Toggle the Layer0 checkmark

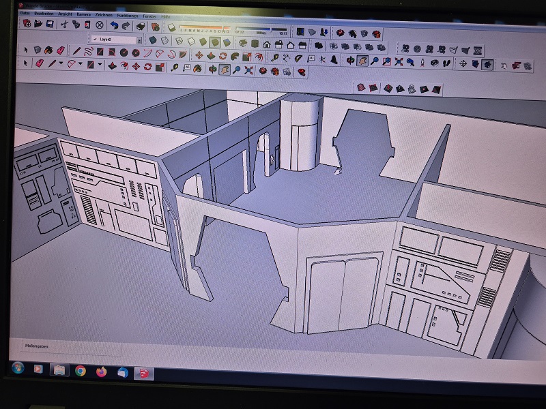94,40
